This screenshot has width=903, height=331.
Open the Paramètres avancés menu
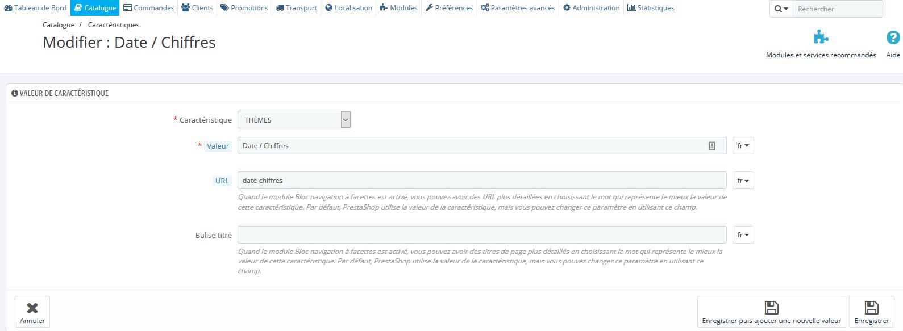coord(518,8)
